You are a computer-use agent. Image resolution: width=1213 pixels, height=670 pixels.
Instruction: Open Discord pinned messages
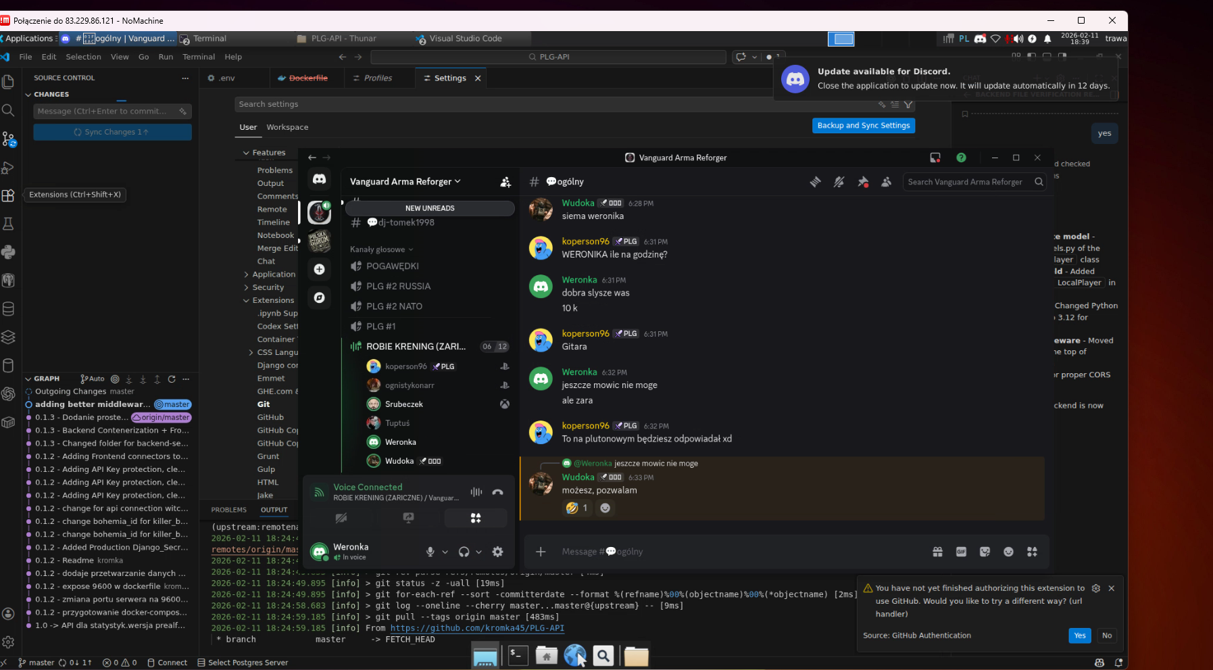pyautogui.click(x=862, y=182)
